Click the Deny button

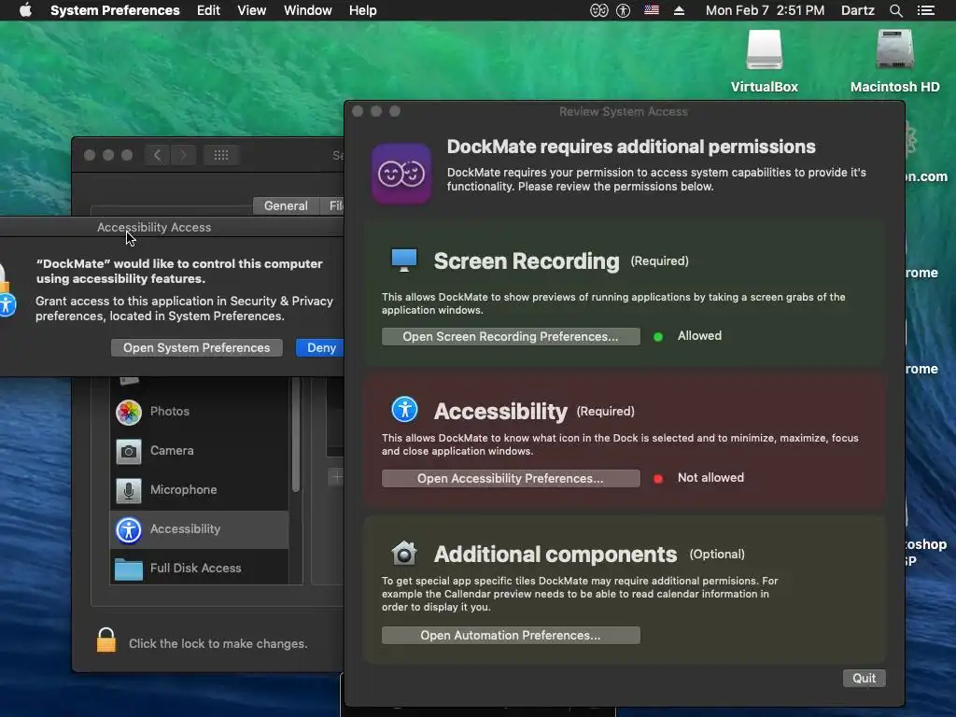321,347
